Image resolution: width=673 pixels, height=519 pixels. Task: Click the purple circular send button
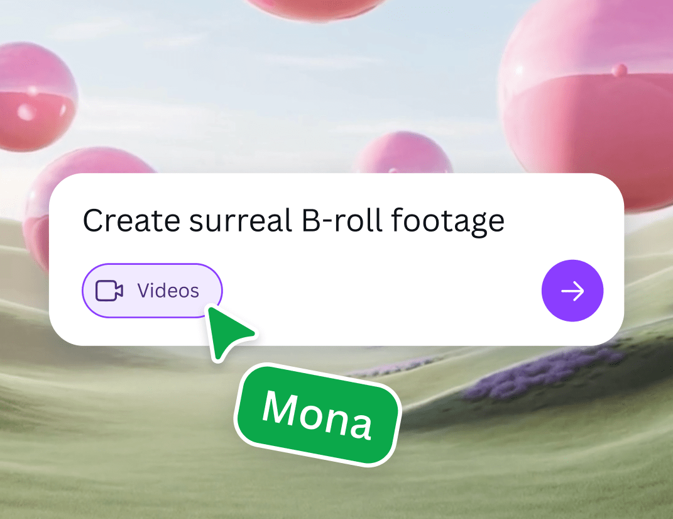pyautogui.click(x=572, y=291)
